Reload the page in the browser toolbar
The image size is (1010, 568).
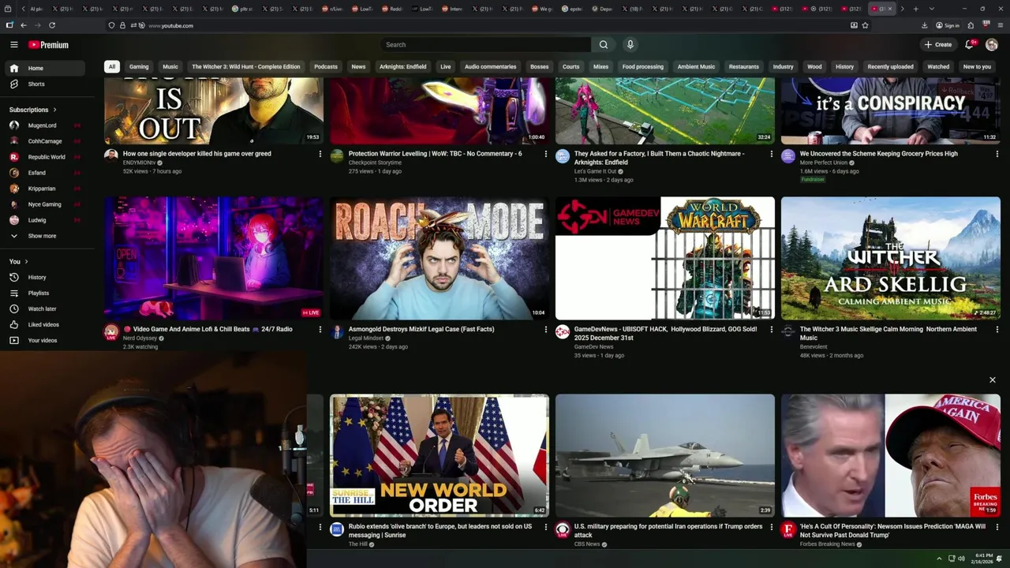[x=52, y=25]
